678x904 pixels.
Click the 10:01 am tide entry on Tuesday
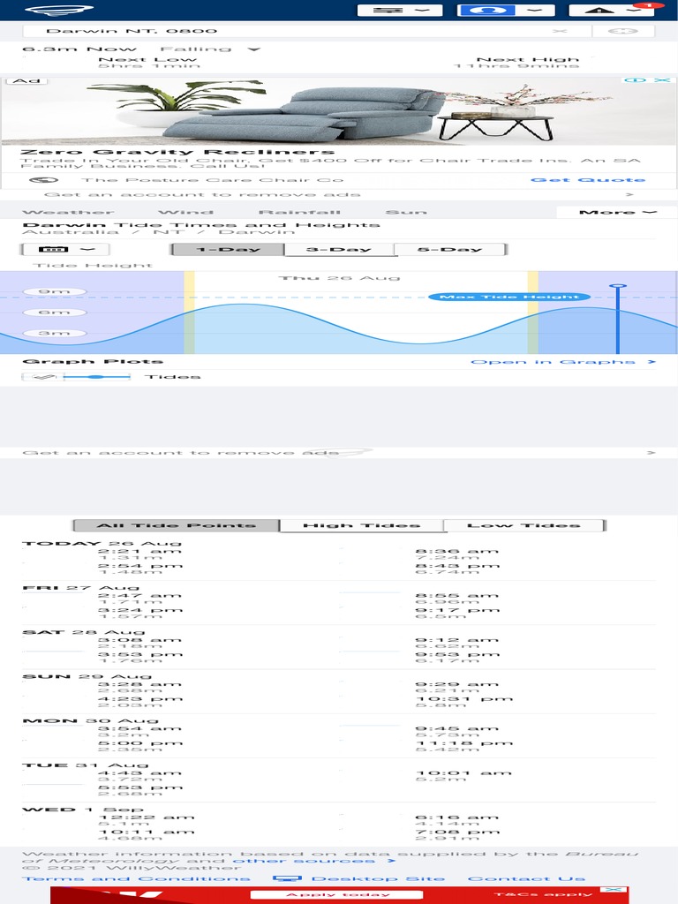pos(463,777)
